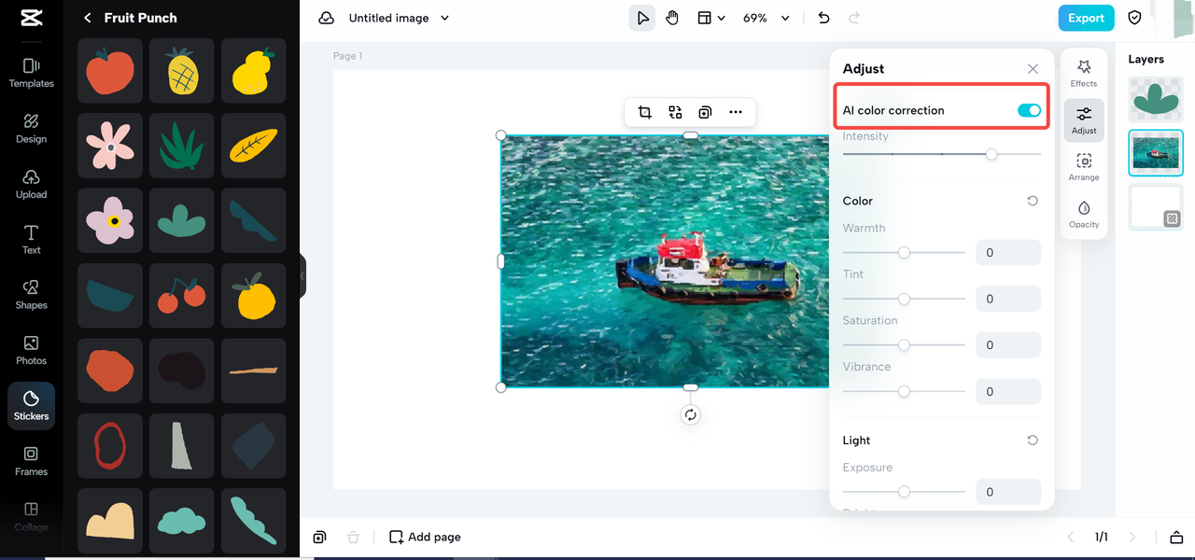Add the teal cloud sticker
Image resolution: width=1195 pixels, height=560 pixels.
click(182, 520)
